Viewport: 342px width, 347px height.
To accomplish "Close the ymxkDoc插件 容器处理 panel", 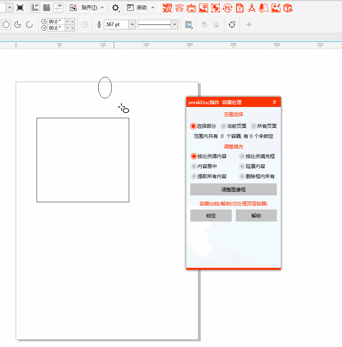I will 274,102.
